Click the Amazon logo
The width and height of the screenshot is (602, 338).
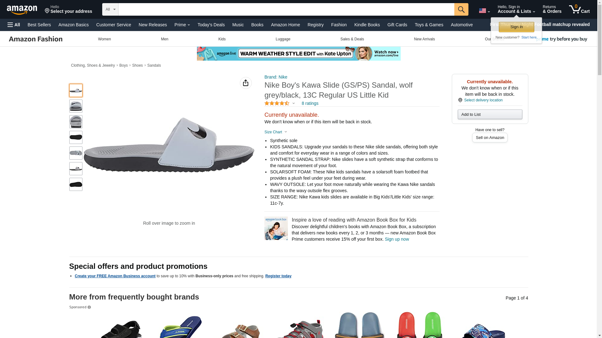[22, 10]
